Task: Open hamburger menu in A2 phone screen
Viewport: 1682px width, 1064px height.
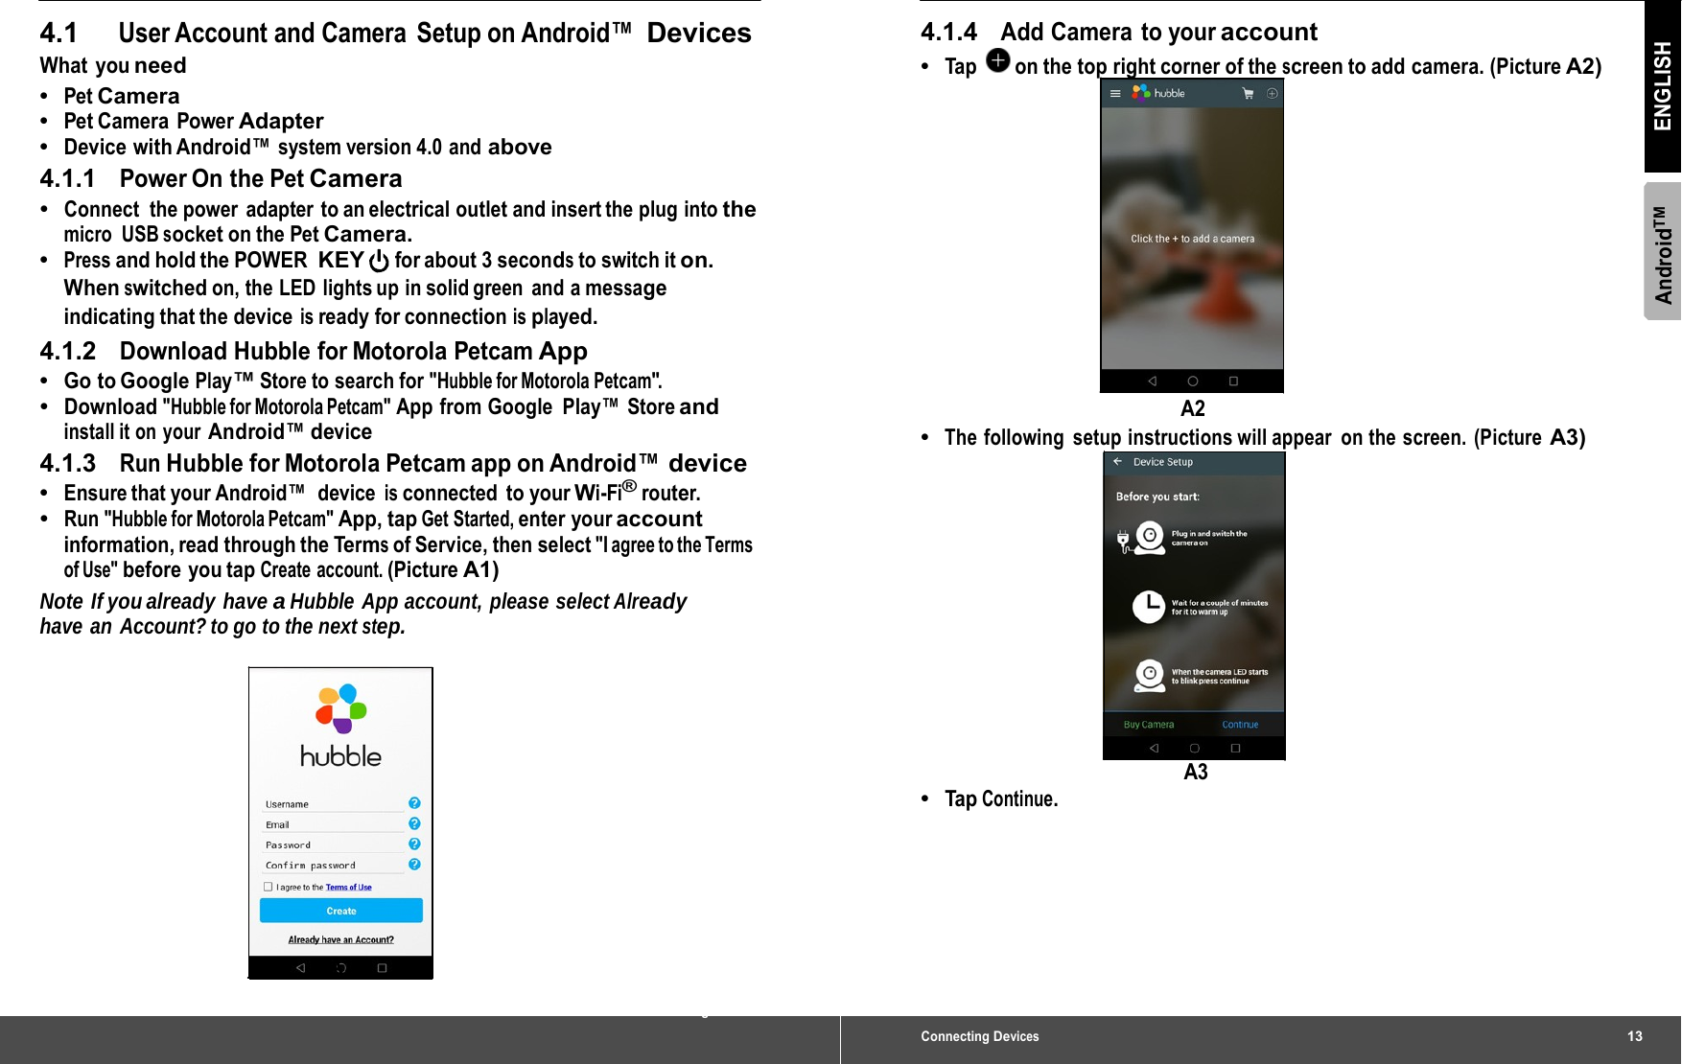Action: pyautogui.click(x=1115, y=93)
